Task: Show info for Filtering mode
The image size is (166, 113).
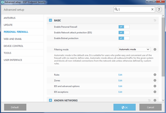Action: pyautogui.click(x=155, y=49)
